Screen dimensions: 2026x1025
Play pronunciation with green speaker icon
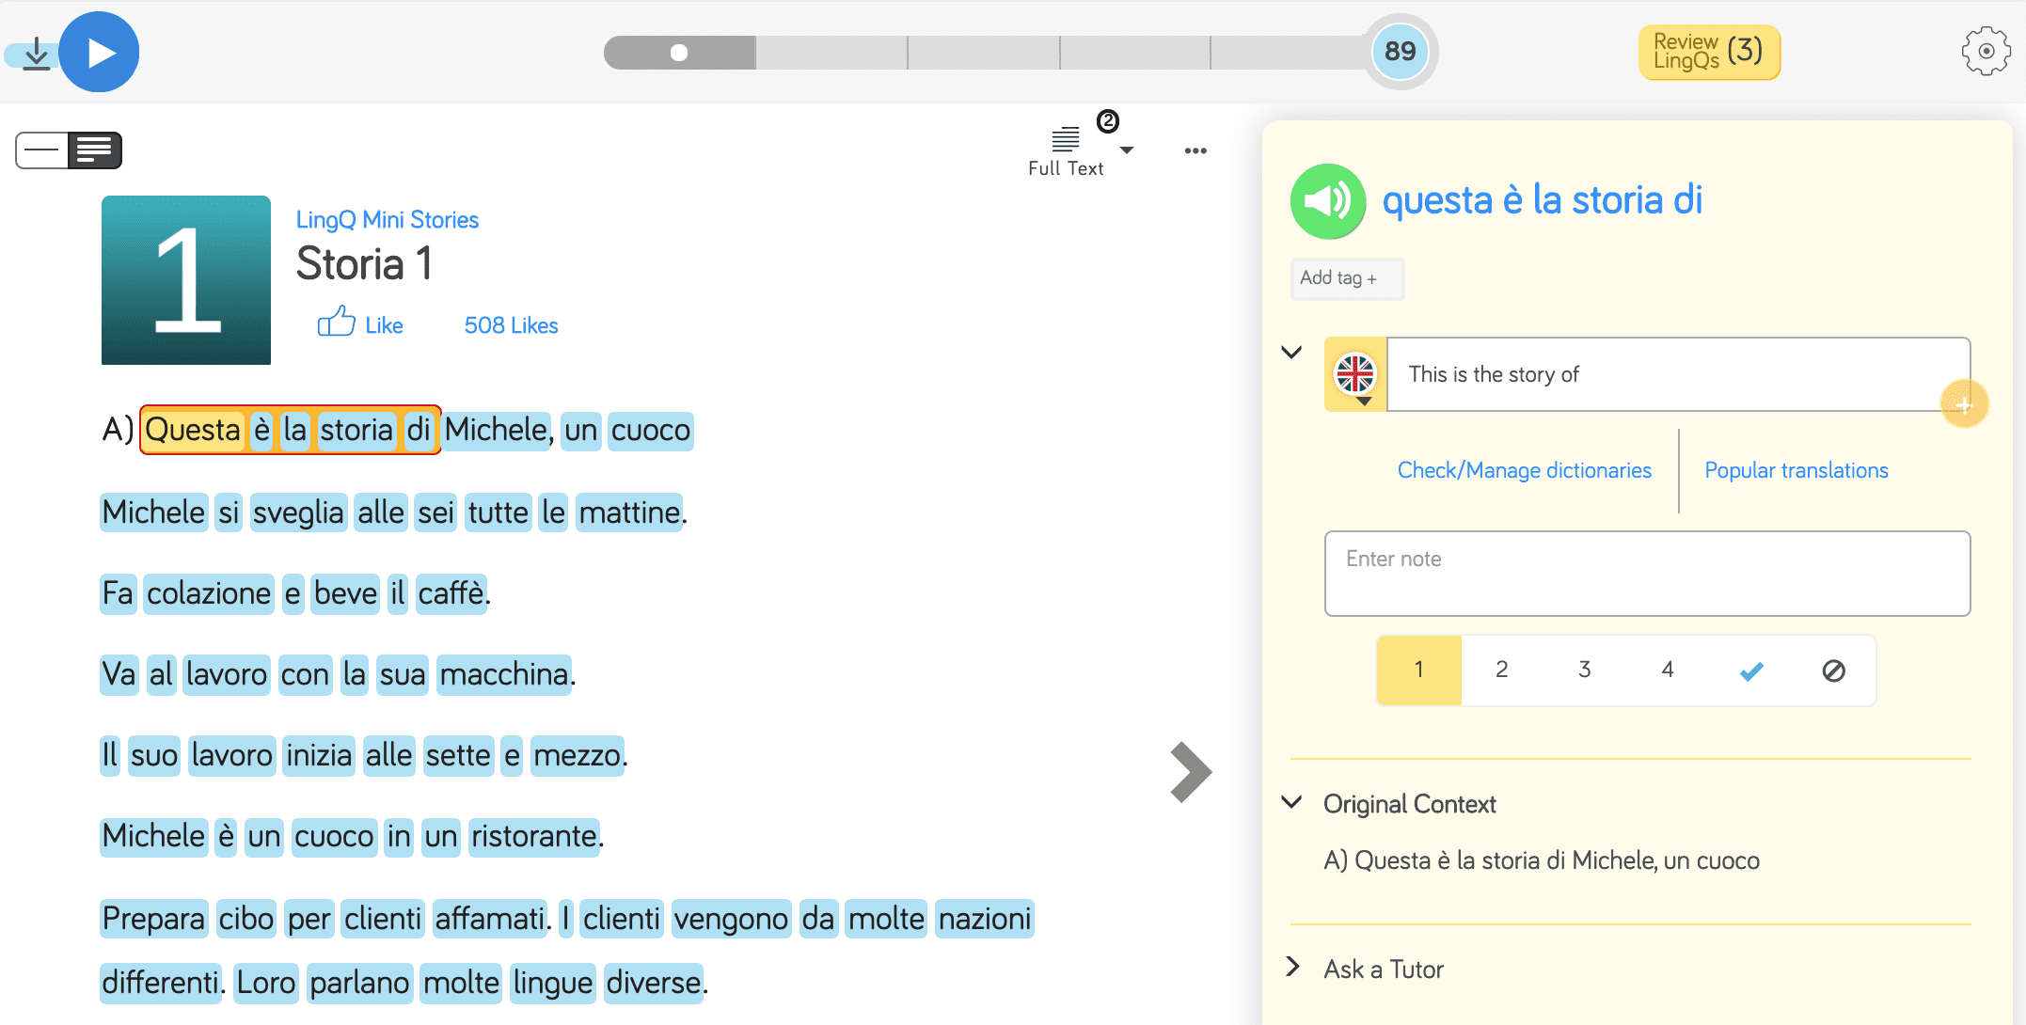[x=1327, y=200]
